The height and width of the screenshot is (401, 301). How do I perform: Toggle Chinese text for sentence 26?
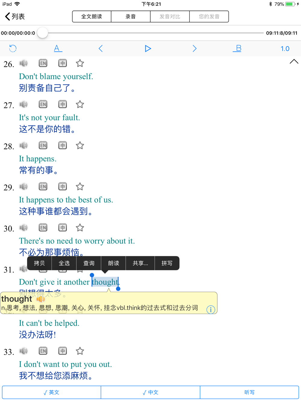click(x=63, y=63)
